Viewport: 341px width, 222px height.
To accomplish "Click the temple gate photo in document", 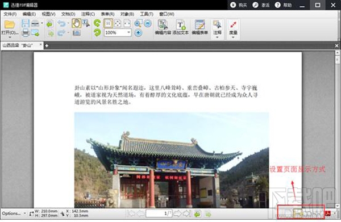I will pyautogui.click(x=172, y=160).
